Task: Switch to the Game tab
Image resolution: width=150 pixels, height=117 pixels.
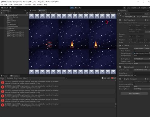Action: pos(42,11)
